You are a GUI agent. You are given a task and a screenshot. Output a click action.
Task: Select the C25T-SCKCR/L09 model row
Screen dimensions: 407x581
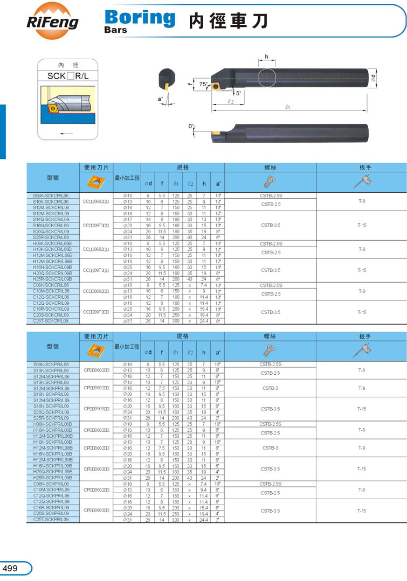[51, 321]
